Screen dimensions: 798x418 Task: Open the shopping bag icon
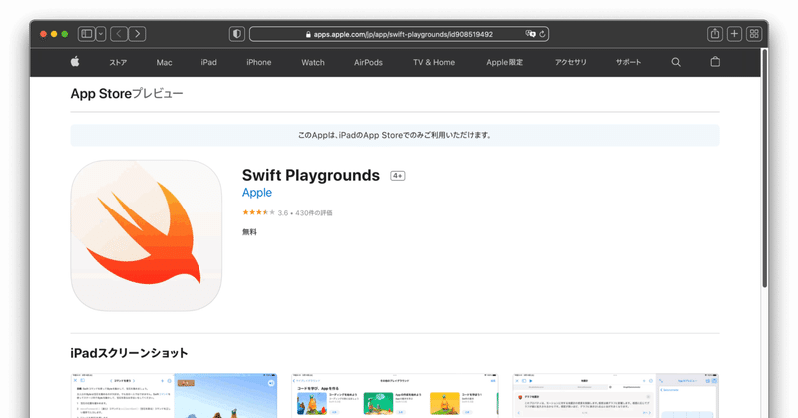(715, 62)
